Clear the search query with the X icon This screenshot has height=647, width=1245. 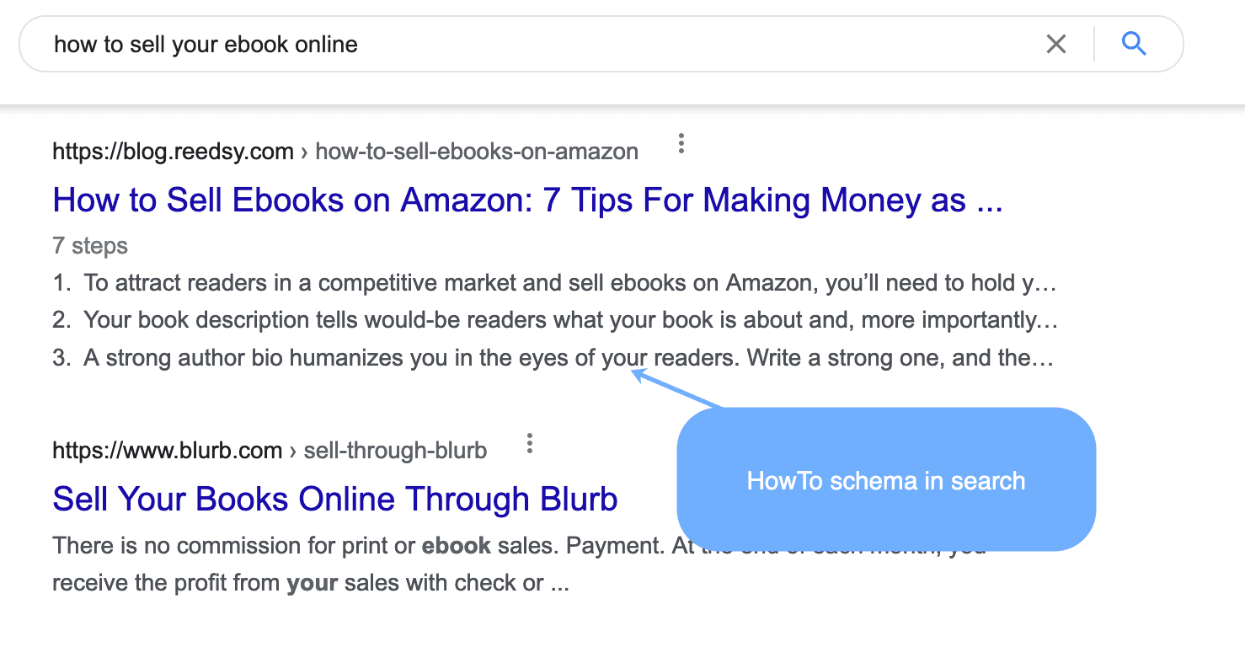(1055, 44)
